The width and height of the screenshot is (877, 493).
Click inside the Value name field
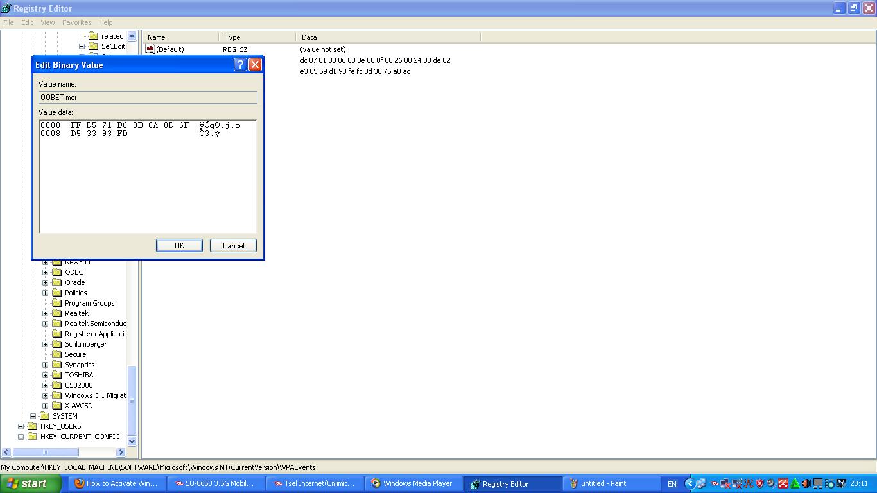146,97
